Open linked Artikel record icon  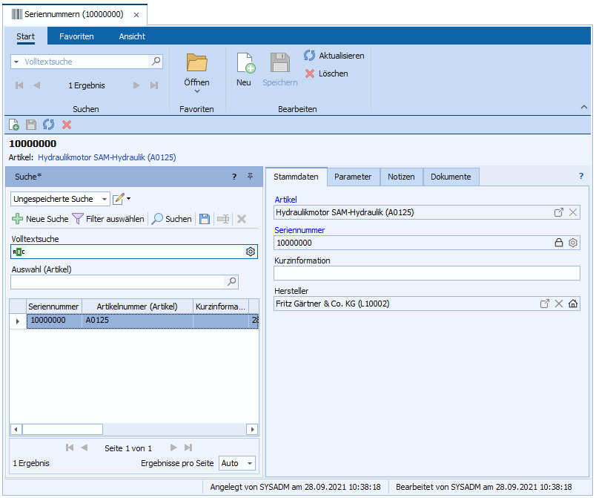559,212
